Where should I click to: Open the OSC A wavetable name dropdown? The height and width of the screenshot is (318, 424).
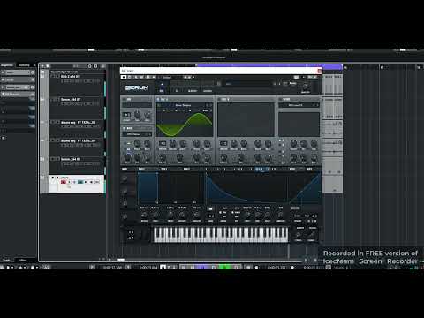(x=184, y=105)
